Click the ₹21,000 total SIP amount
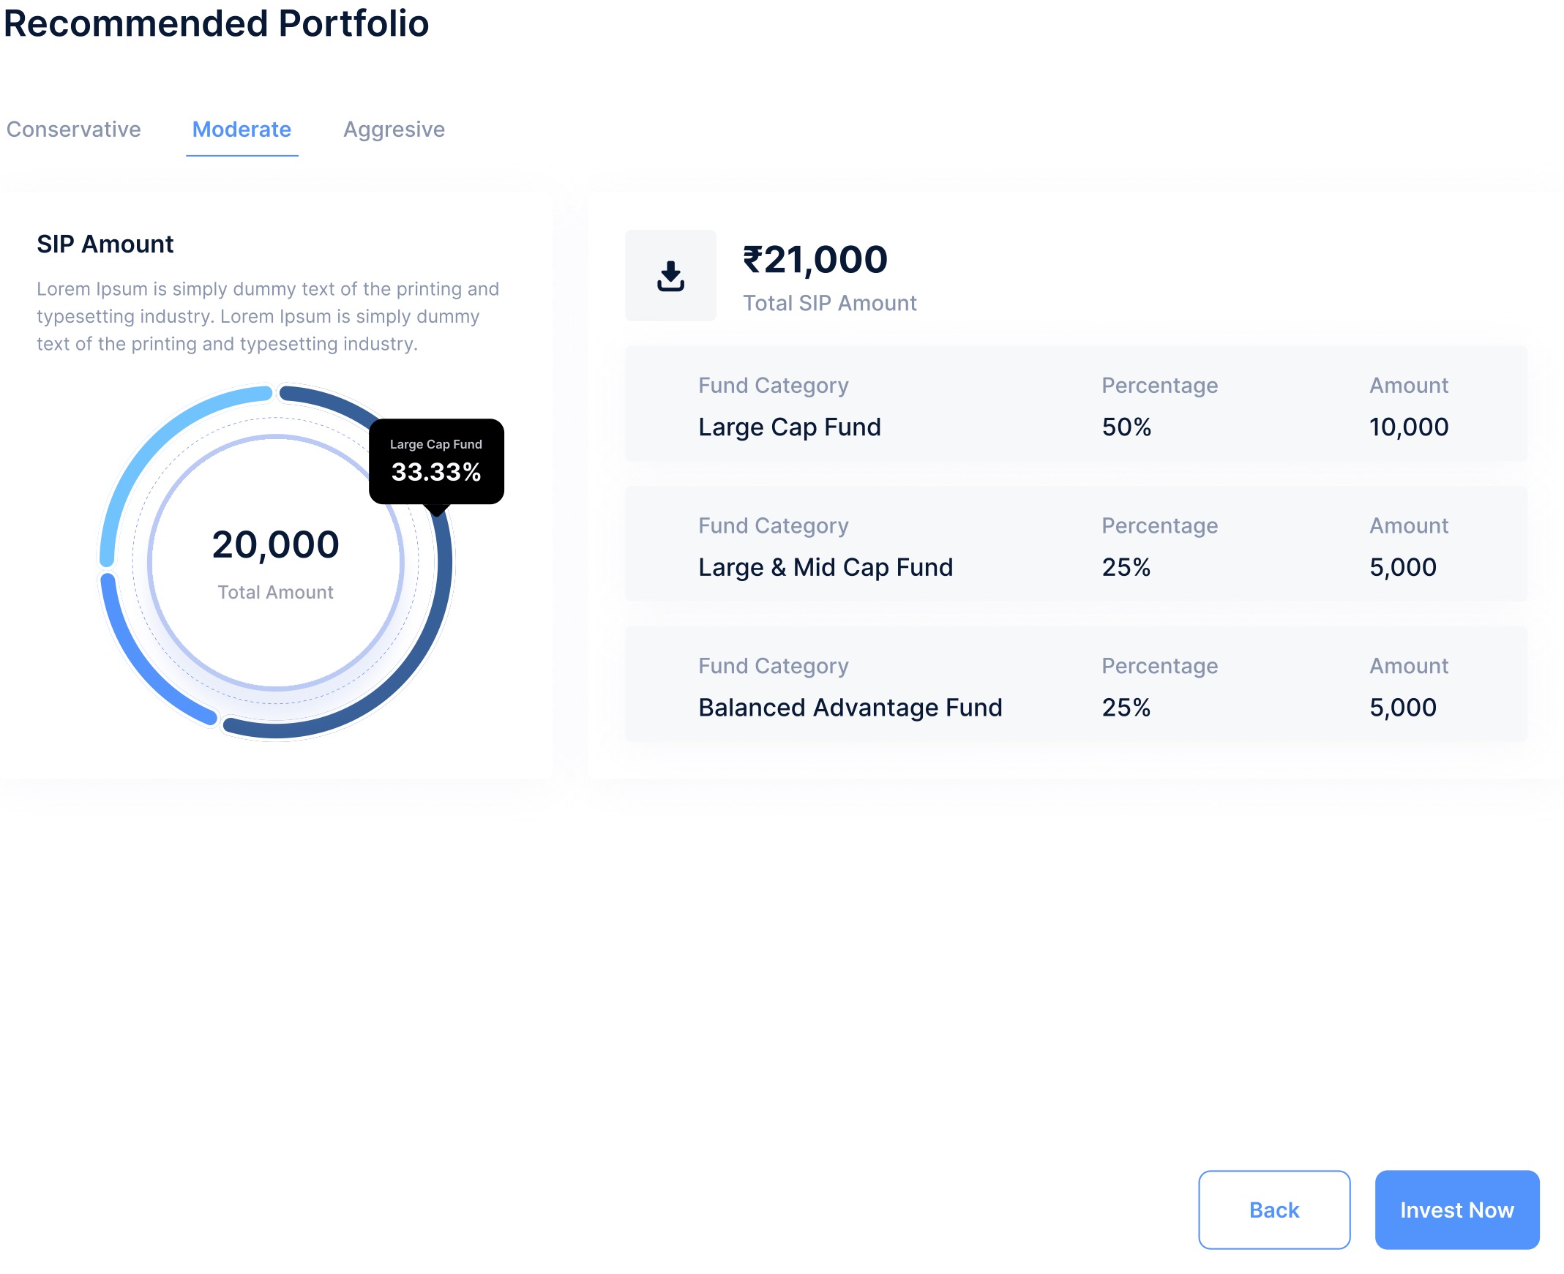The image size is (1564, 1274). [815, 260]
